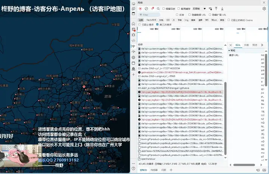Open network search magnifier
Image resolution: width=269 pixels, height=174 pixels.
point(158,9)
